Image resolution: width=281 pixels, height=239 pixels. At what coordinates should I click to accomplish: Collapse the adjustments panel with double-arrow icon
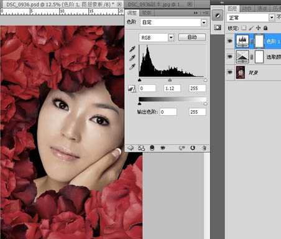pos(196,13)
